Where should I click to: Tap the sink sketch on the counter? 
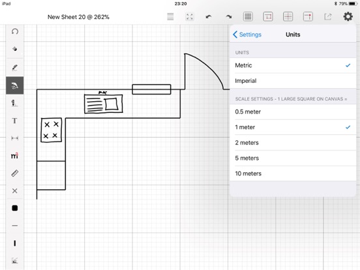(x=103, y=104)
